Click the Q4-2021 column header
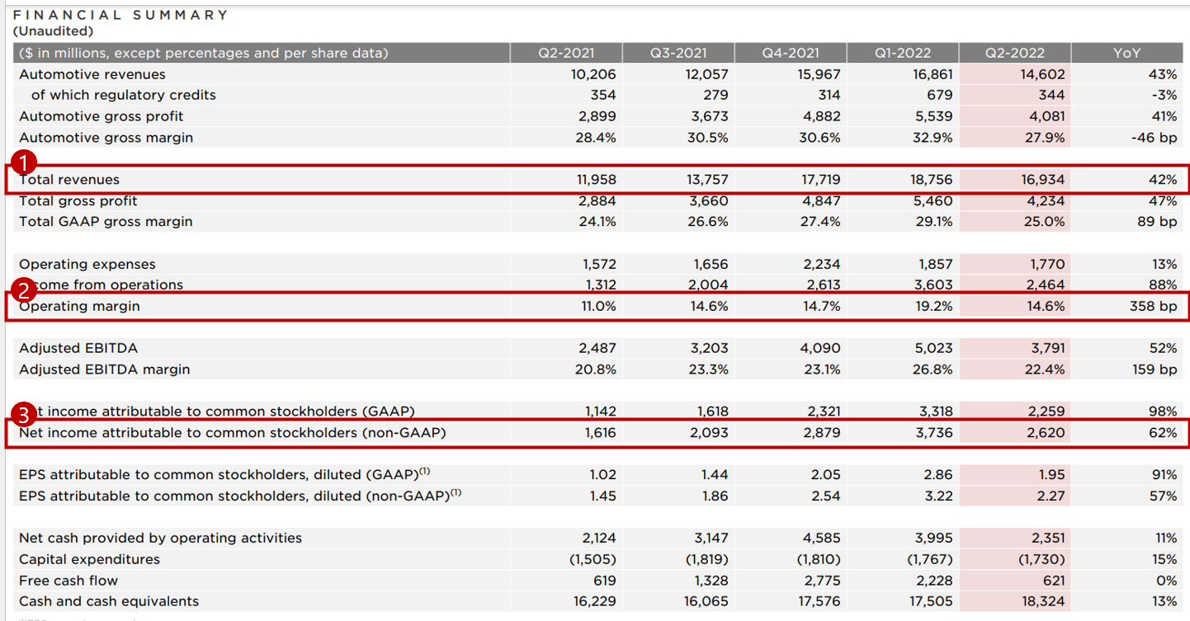1190x621 pixels. (x=790, y=53)
